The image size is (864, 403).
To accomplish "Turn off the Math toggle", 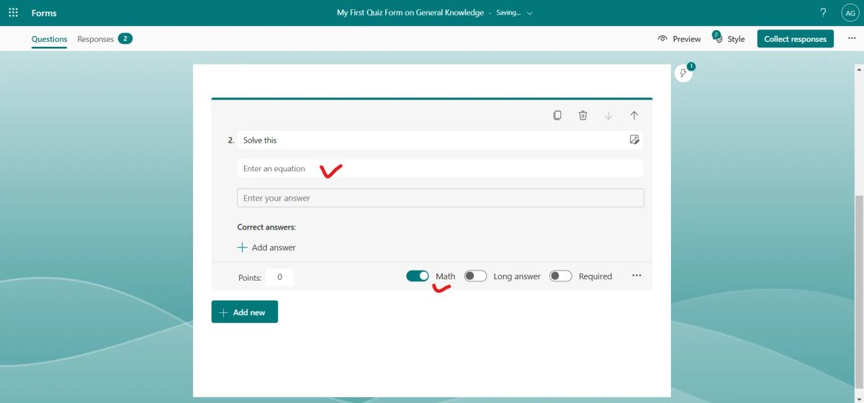I will (x=418, y=276).
